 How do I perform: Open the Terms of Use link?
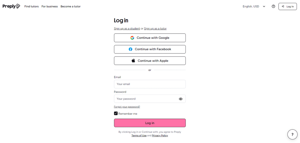pyautogui.click(x=139, y=136)
